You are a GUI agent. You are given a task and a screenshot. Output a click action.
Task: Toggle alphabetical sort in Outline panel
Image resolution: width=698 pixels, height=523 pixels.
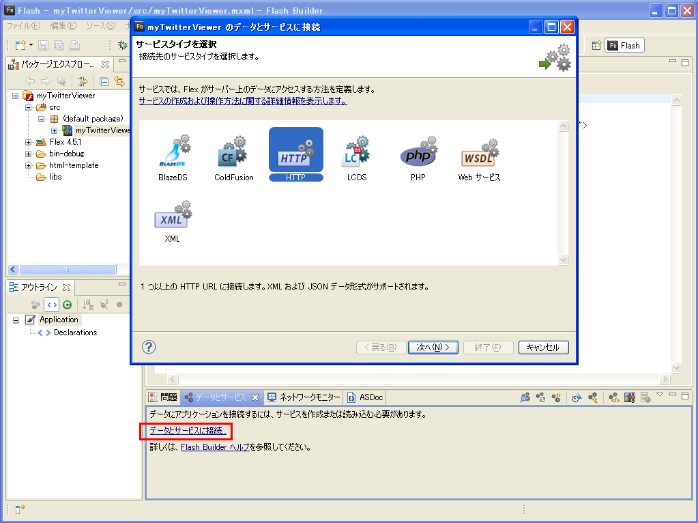[88, 305]
